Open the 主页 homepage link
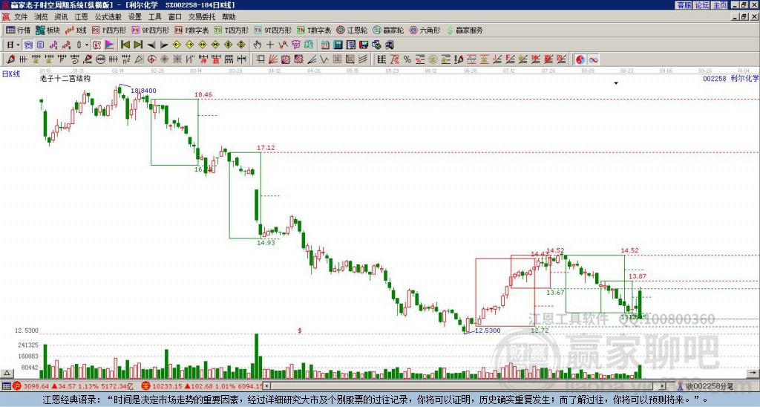Image resolution: width=760 pixels, height=407 pixels. click(720, 5)
